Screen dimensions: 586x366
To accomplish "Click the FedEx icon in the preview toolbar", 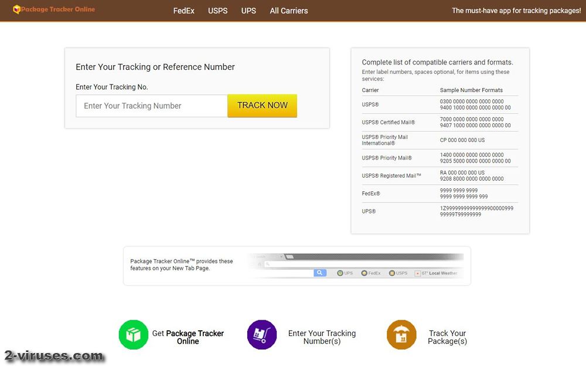I will pos(366,273).
